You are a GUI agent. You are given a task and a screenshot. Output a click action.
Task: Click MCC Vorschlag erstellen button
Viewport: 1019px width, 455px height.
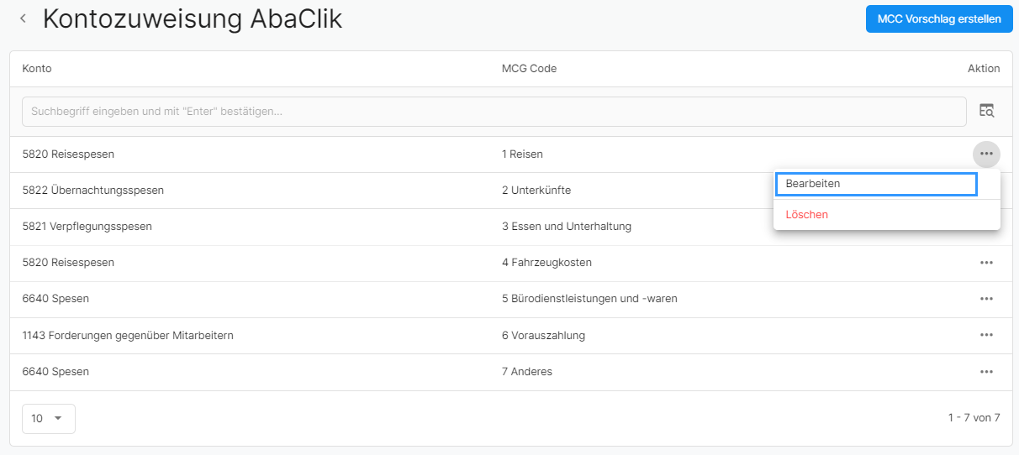[x=939, y=18]
